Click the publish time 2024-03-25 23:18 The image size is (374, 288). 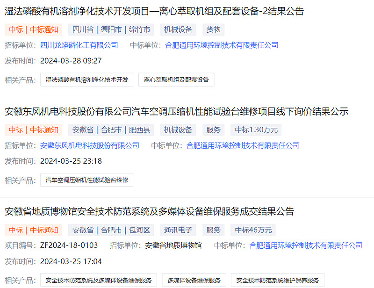(71, 161)
